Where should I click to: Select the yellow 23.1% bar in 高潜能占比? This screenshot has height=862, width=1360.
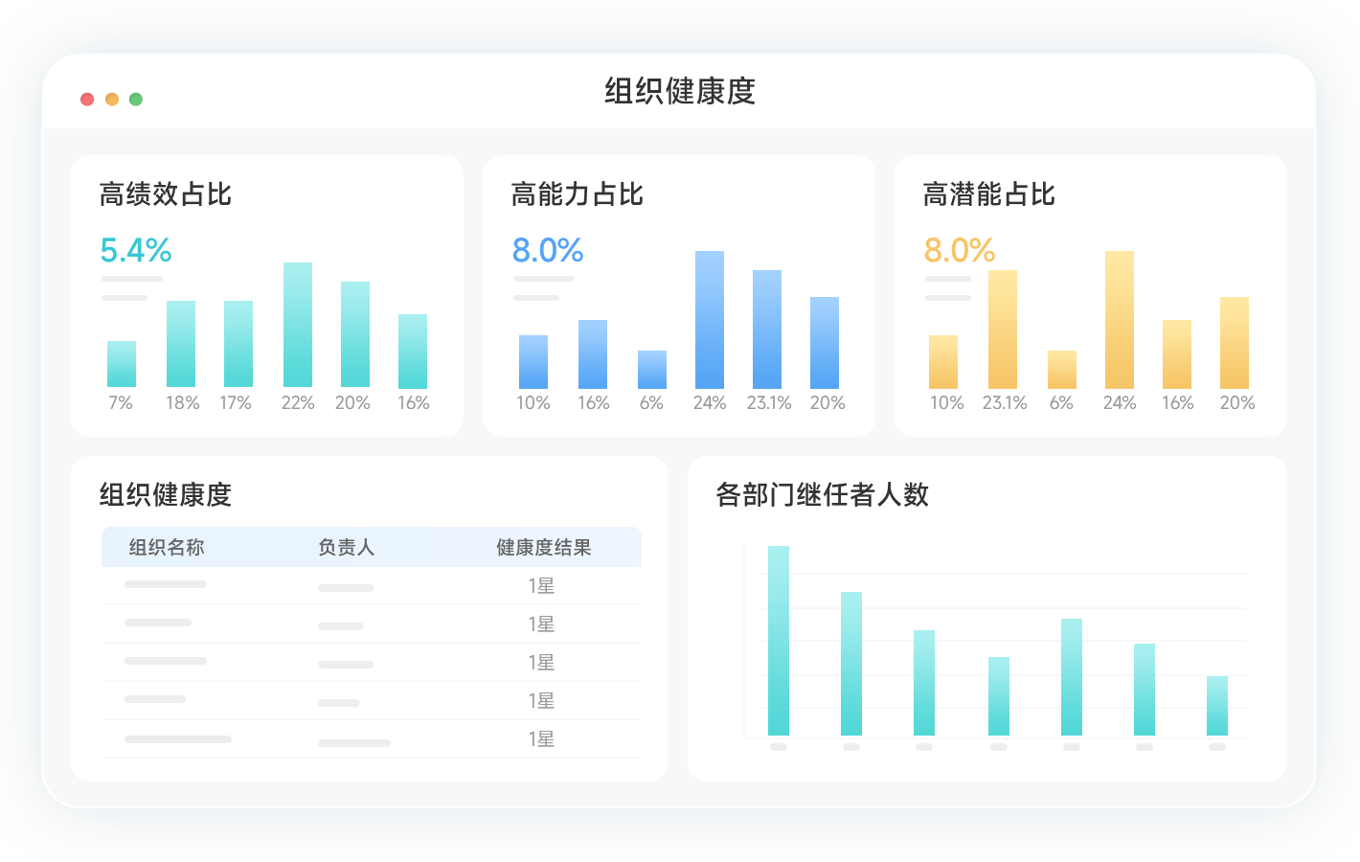[x=1003, y=329]
